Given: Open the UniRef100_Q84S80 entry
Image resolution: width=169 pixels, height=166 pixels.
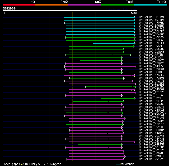Looking at the screenshot, I should point(152,35).
